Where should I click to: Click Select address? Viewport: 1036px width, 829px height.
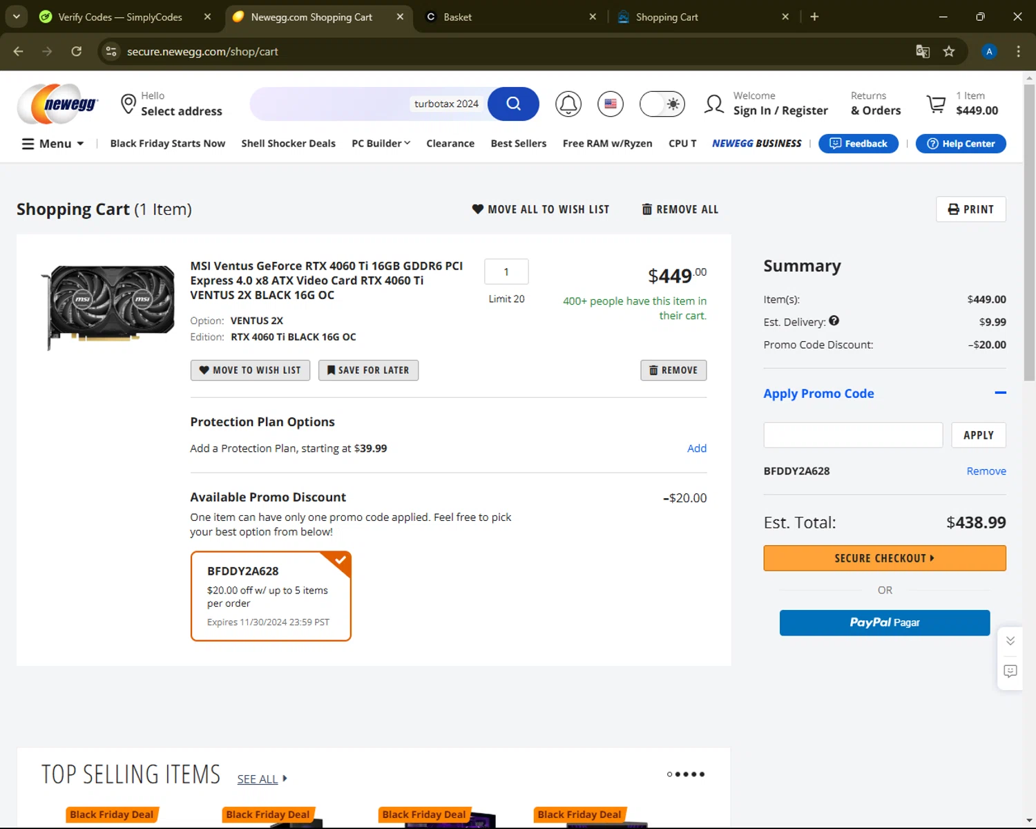[182, 111]
